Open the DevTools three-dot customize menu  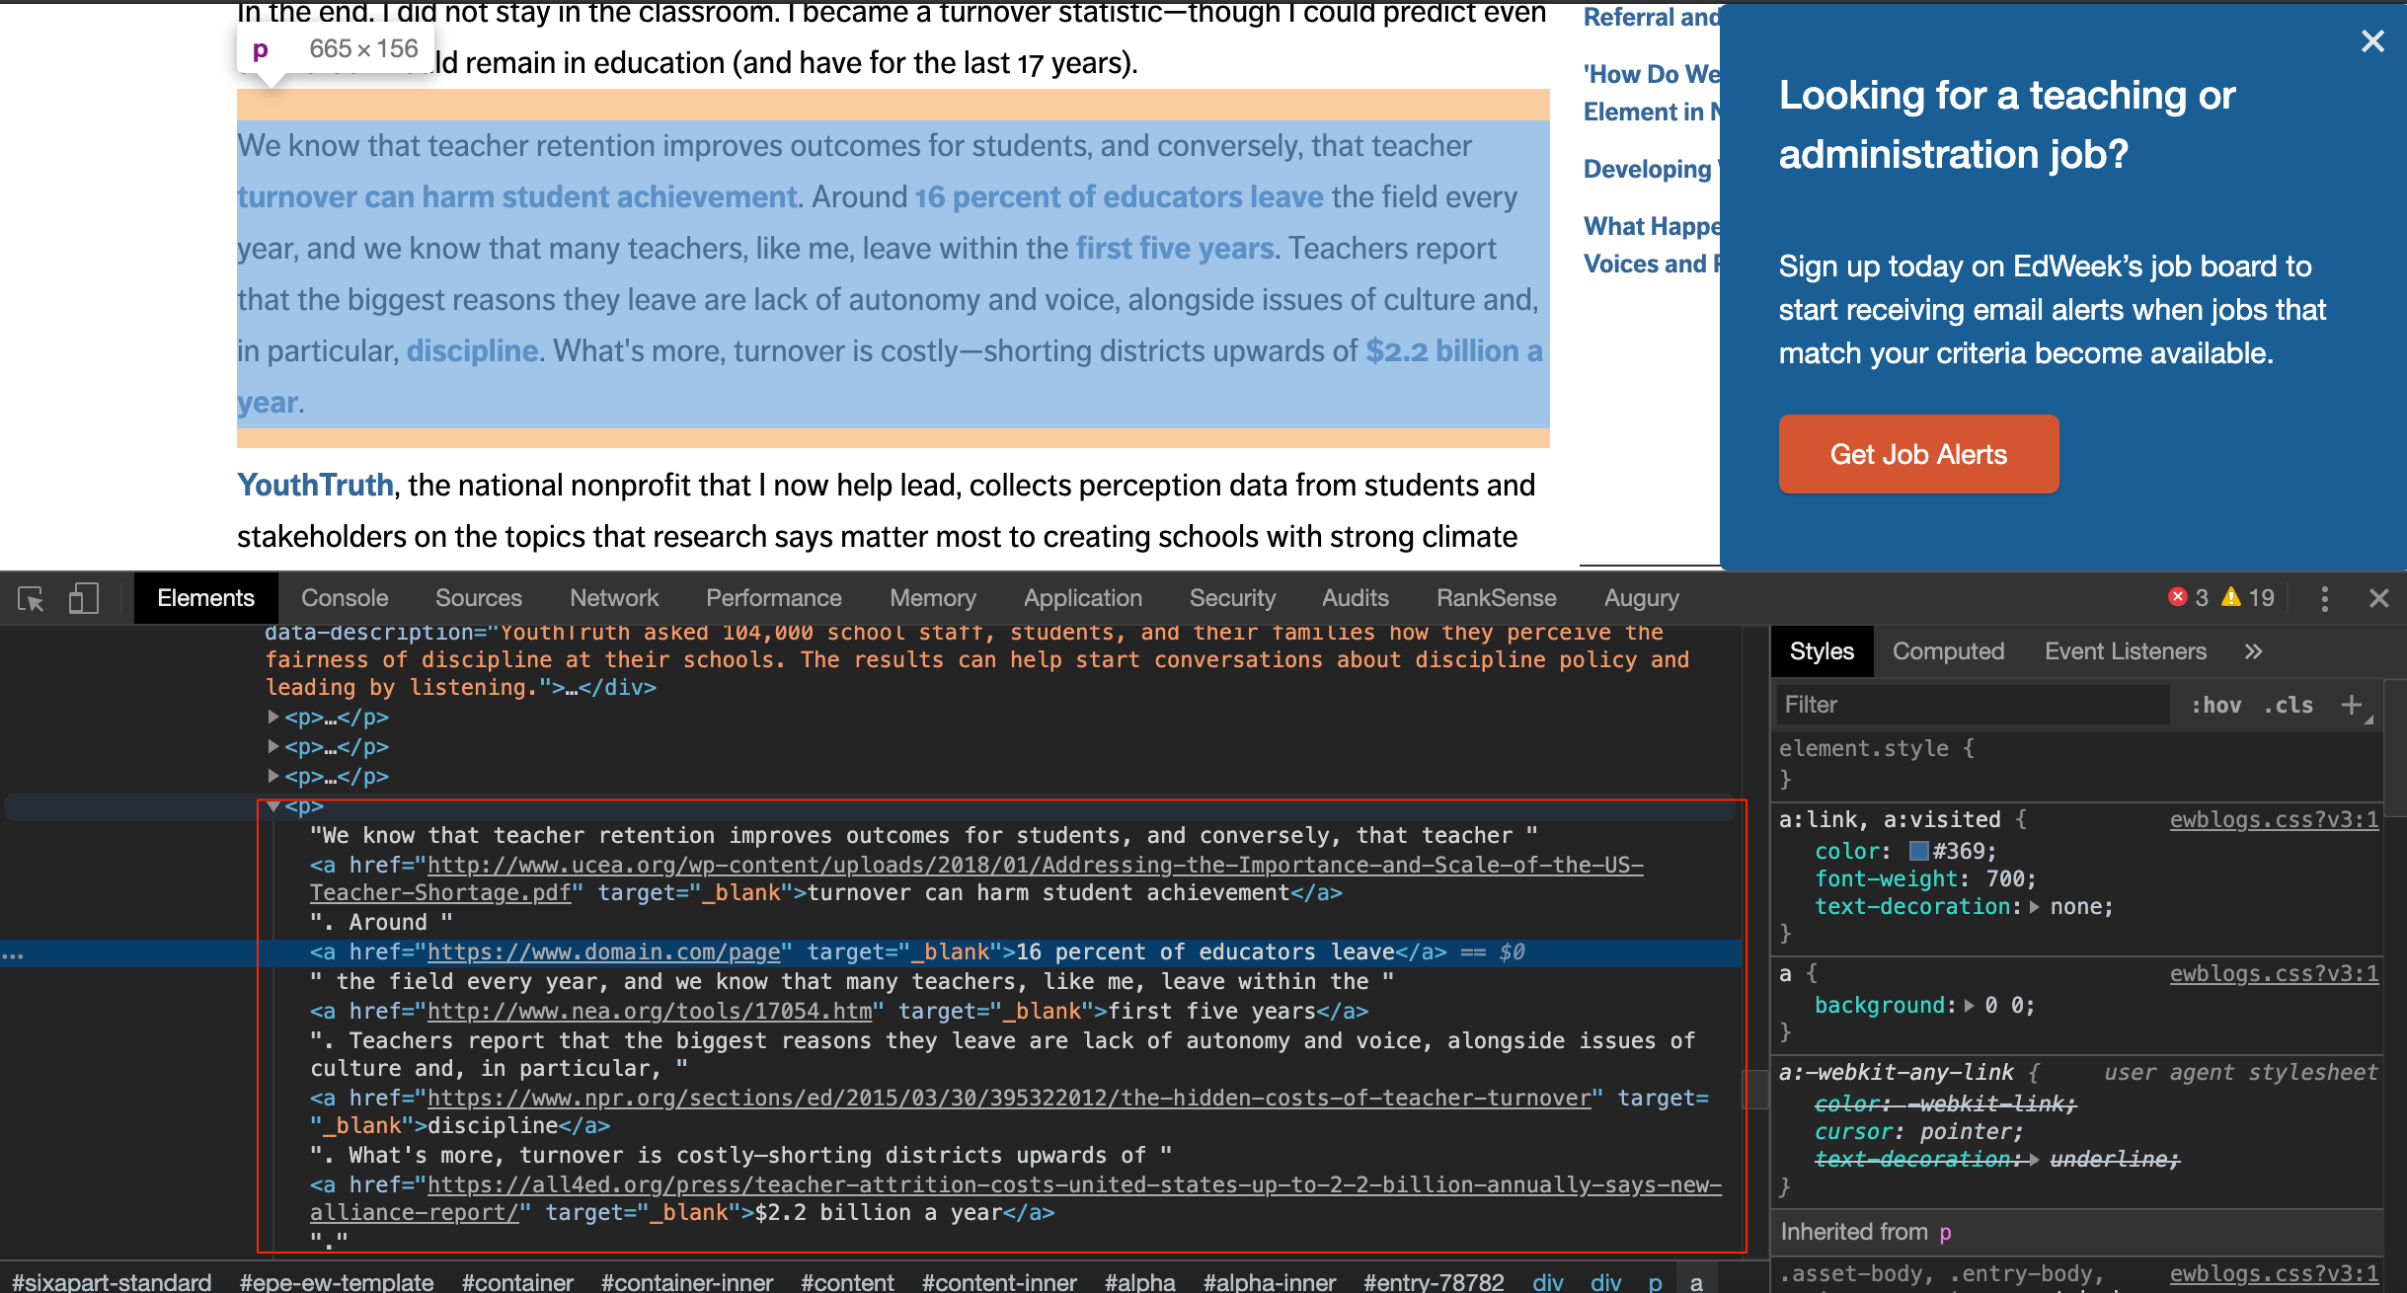coord(2324,598)
